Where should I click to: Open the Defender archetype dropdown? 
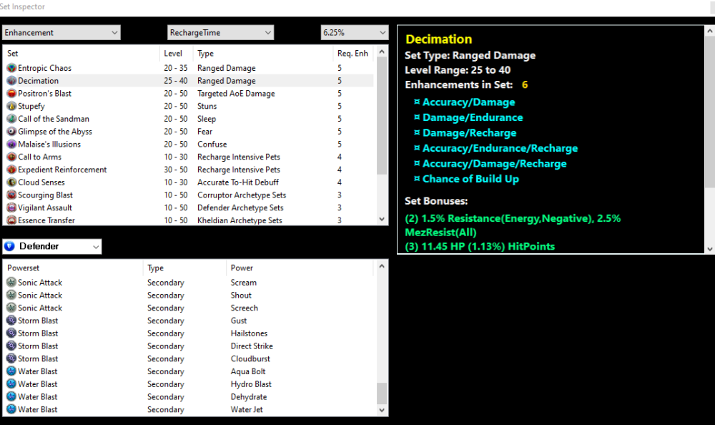pos(52,247)
